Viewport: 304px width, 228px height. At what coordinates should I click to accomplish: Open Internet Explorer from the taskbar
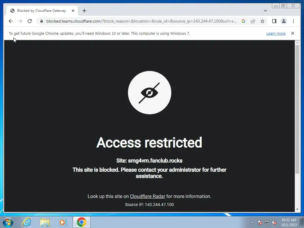click(26, 222)
